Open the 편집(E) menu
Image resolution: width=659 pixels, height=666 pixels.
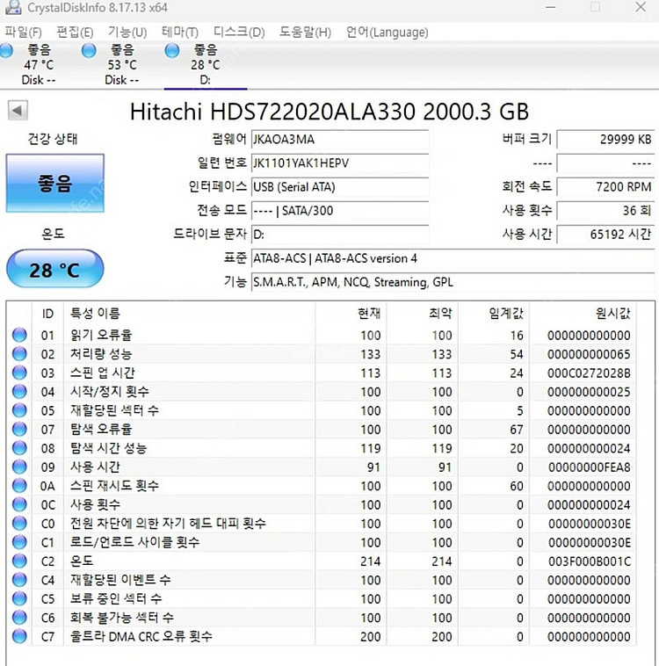click(x=75, y=33)
